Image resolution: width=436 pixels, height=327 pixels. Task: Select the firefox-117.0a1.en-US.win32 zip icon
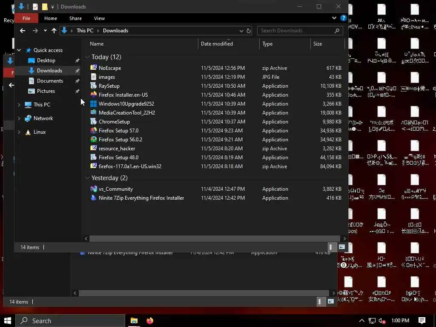pos(93,166)
